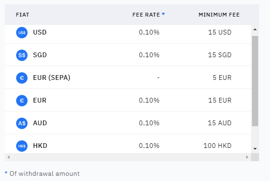Click the A$ Australian dollar icon
This screenshot has height=181, width=270.
22,123
